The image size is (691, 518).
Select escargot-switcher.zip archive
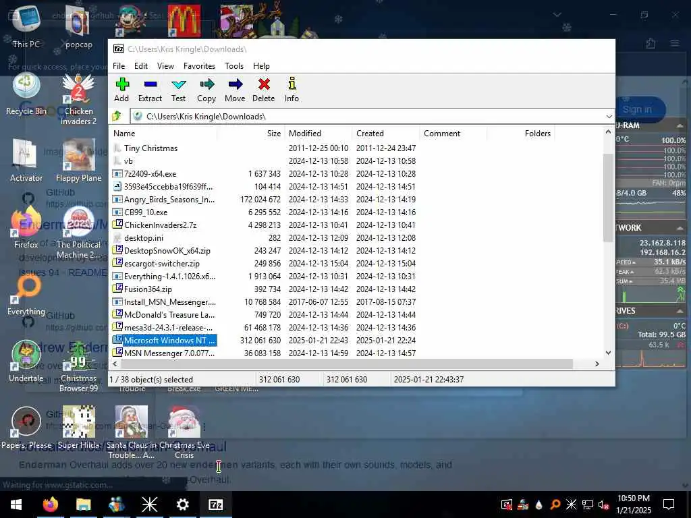[162, 264]
